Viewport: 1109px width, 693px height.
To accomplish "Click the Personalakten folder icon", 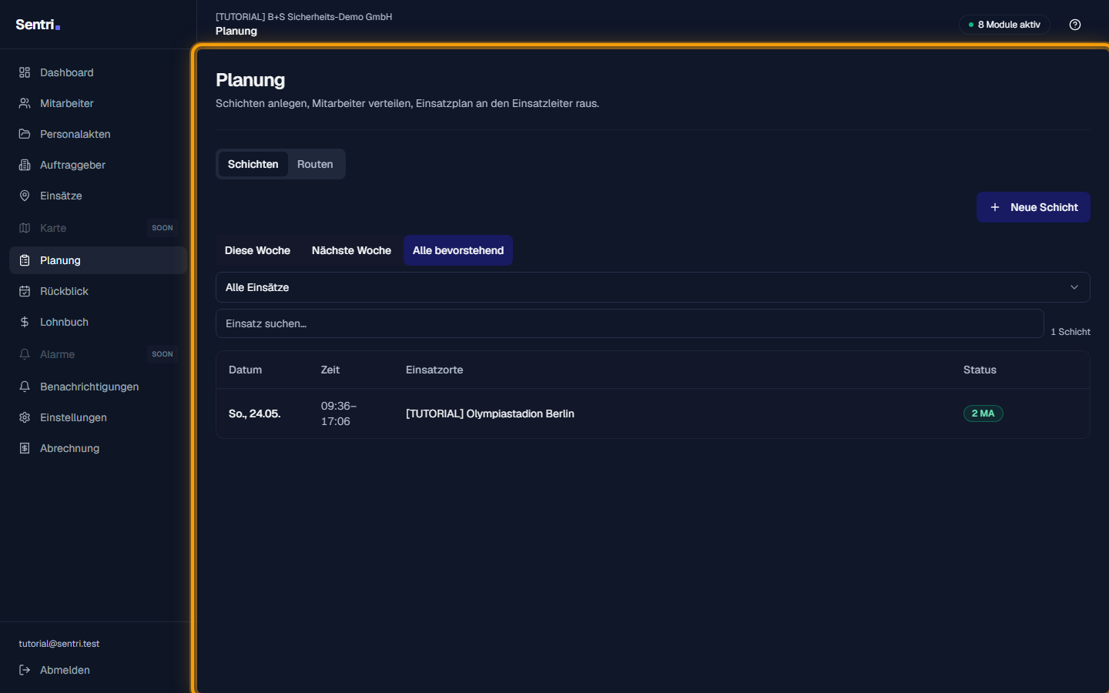I will tap(25, 134).
